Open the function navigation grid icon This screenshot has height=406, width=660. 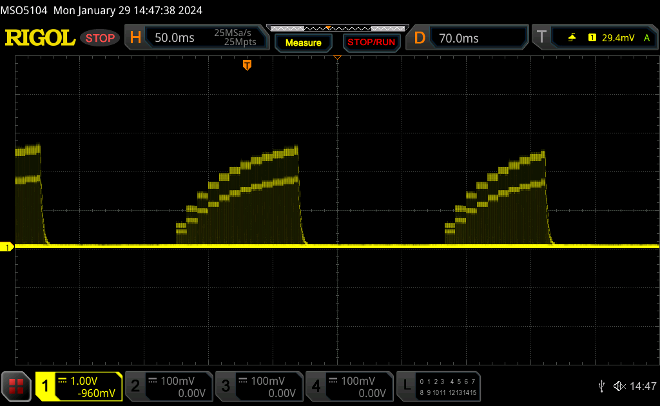coord(17,386)
